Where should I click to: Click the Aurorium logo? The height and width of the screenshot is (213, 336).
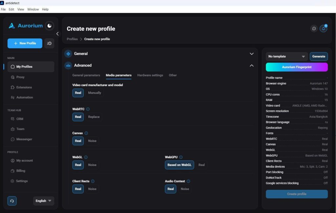click(26, 26)
